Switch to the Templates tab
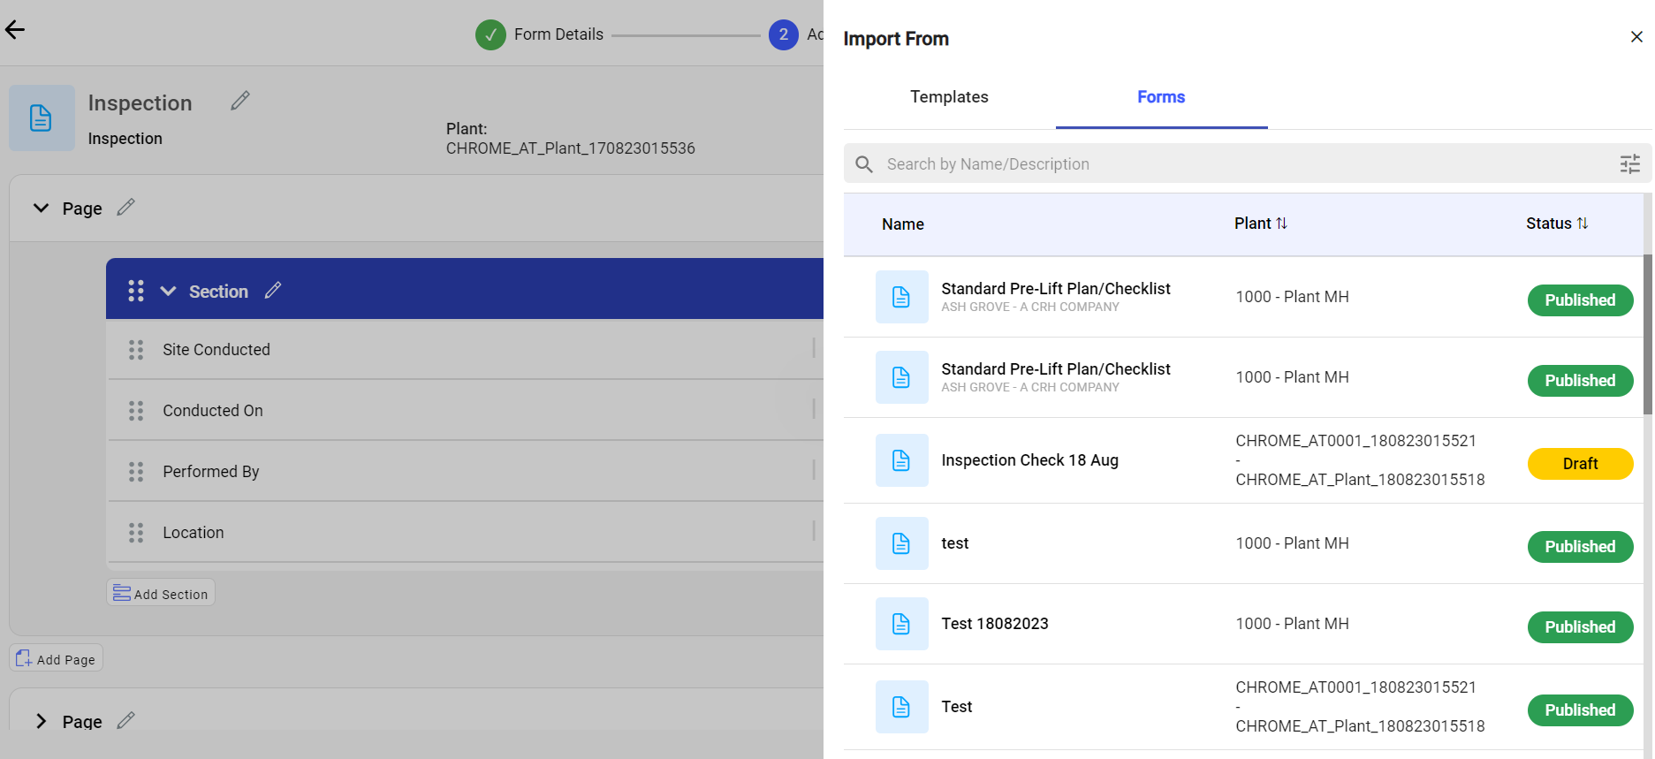 949,97
